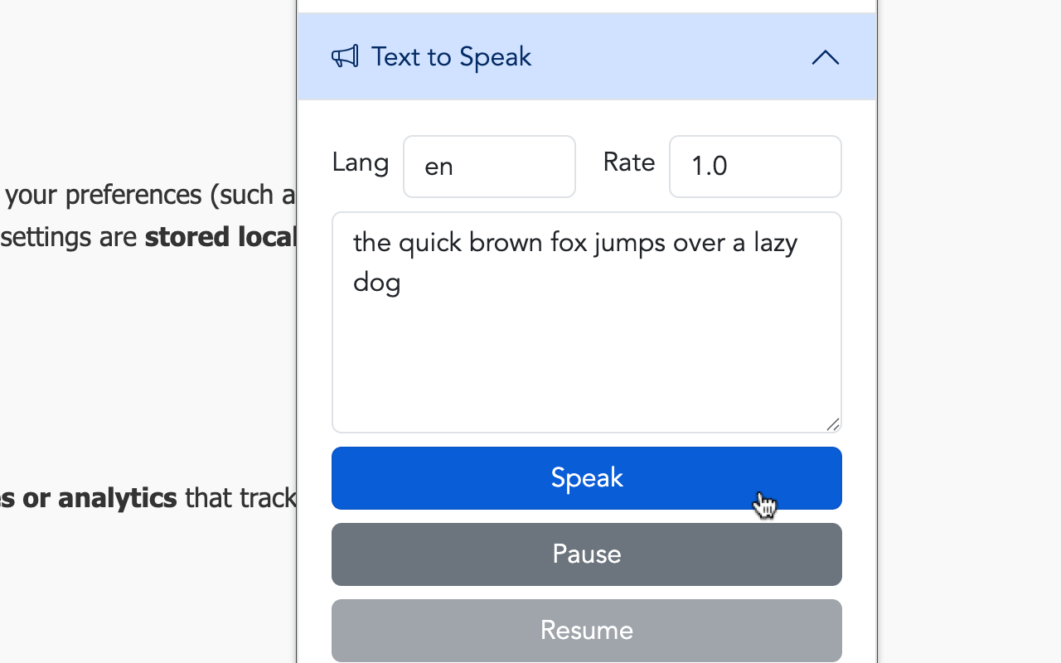
Task: Click the bold stored local text
Action: point(220,237)
